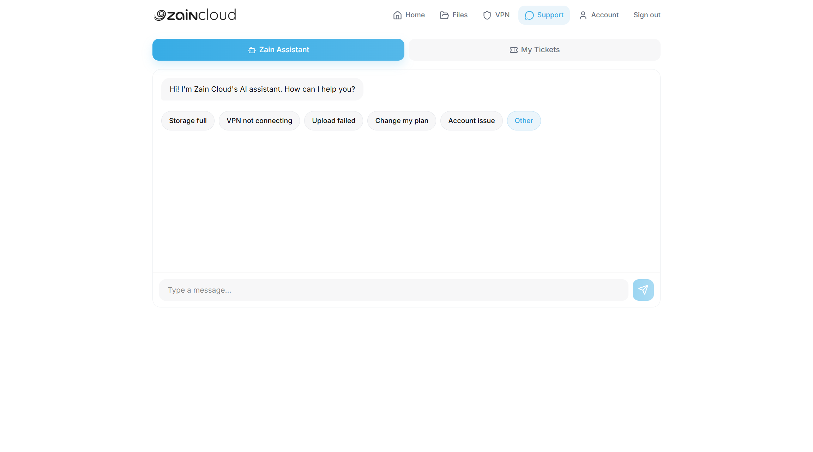Open the Files nav item
The width and height of the screenshot is (813, 452).
pyautogui.click(x=454, y=15)
